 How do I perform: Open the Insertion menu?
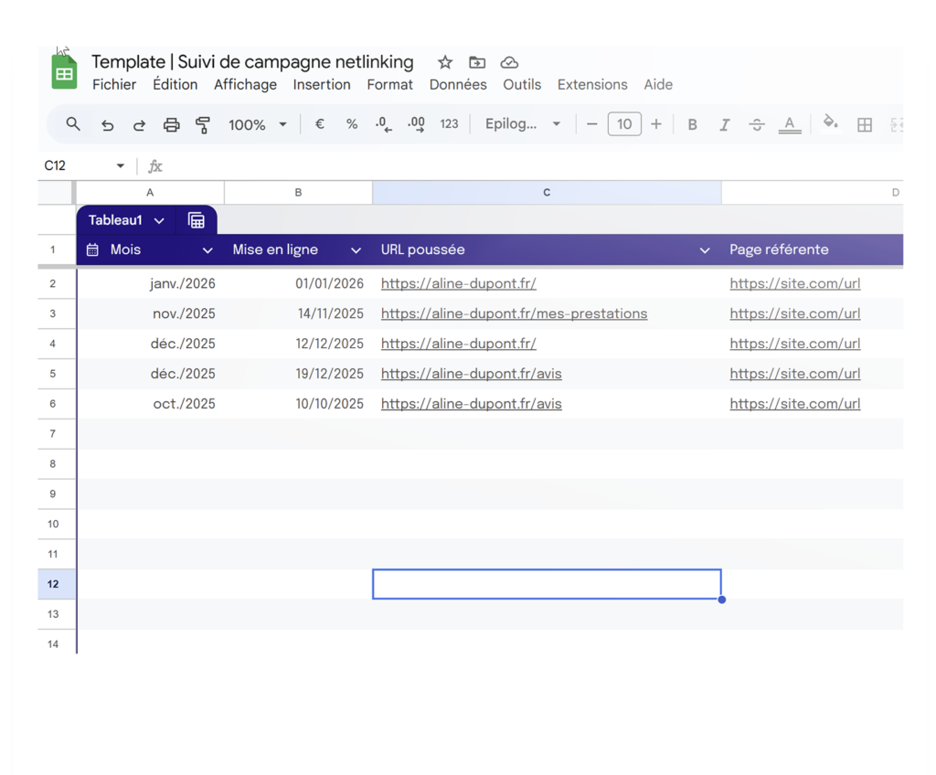(321, 84)
